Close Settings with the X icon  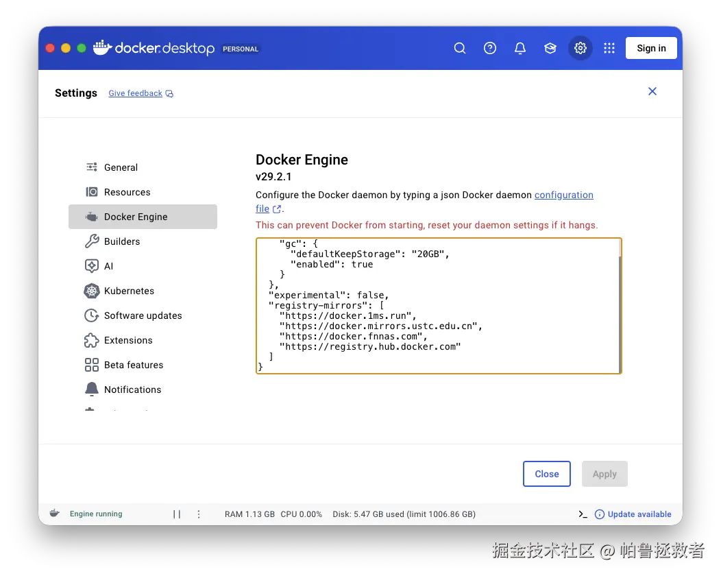652,91
